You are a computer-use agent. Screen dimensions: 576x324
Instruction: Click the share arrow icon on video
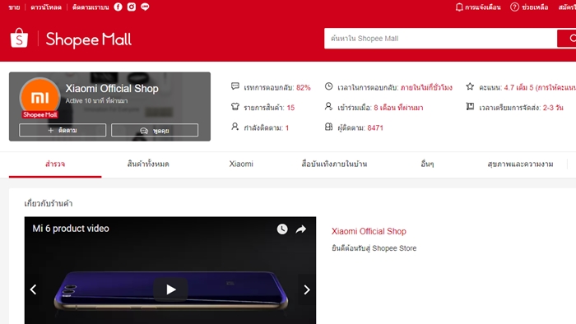(301, 229)
